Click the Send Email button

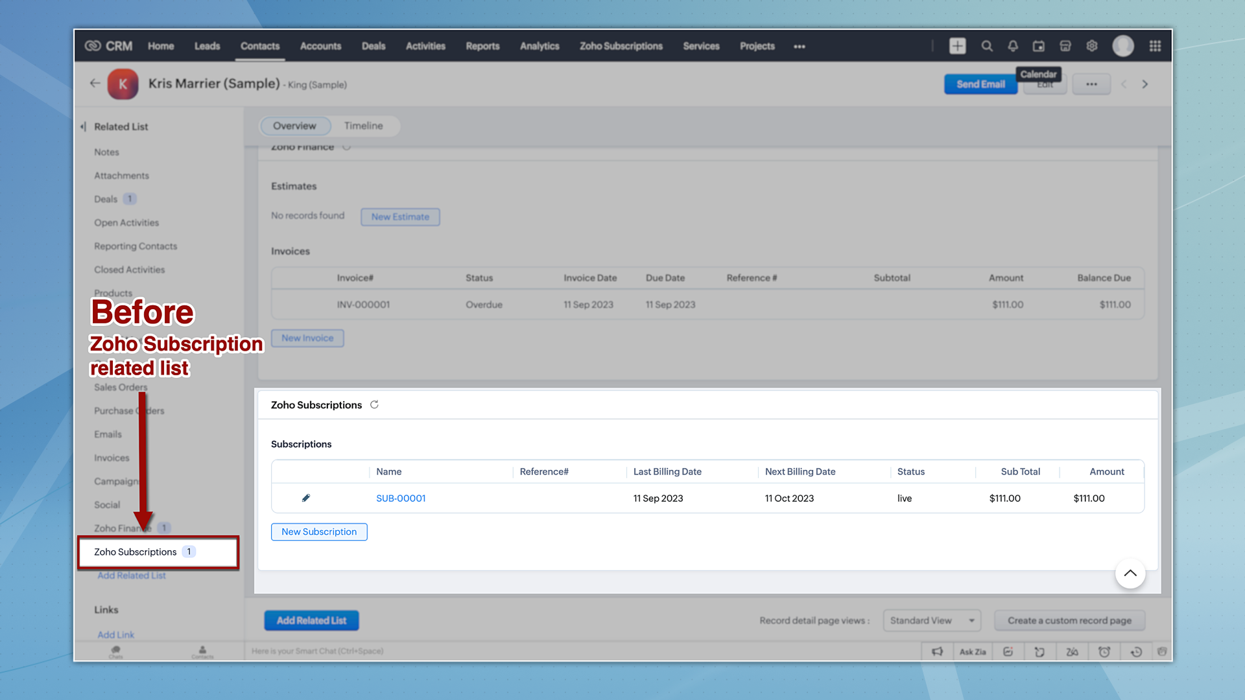pyautogui.click(x=980, y=84)
